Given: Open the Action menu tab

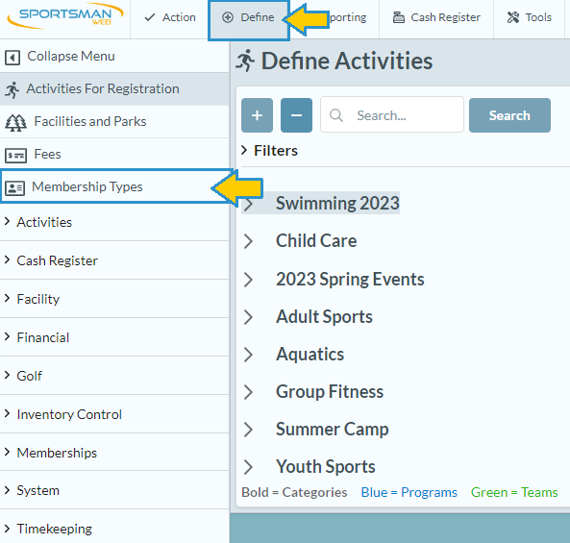Looking at the screenshot, I should pos(170,17).
